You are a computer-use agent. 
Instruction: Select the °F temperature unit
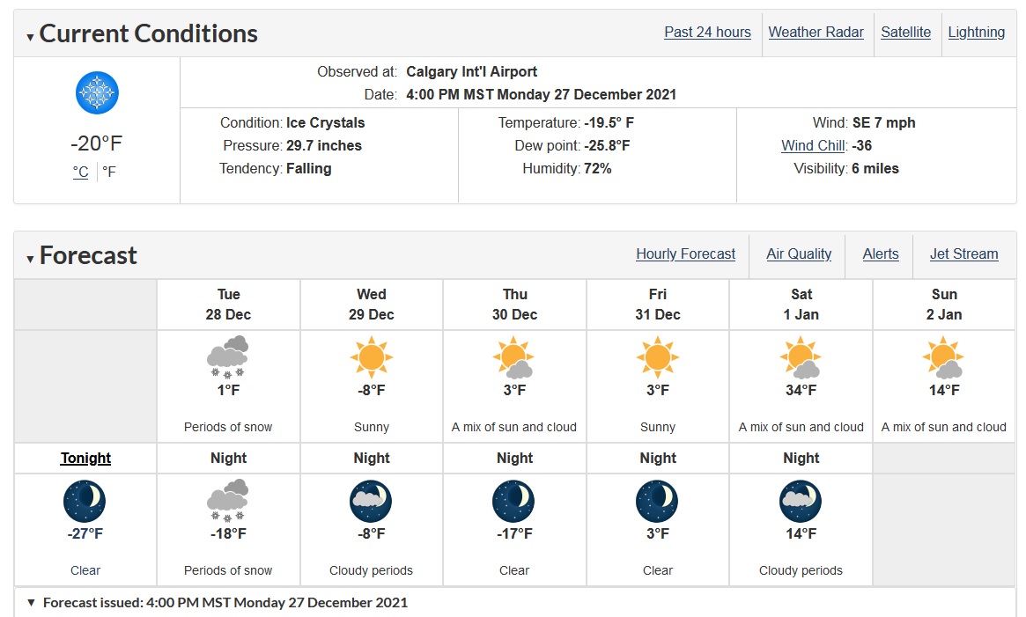click(109, 173)
